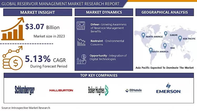
Task: Click Restraint Environmental Concerns text
Action: tap(107, 43)
